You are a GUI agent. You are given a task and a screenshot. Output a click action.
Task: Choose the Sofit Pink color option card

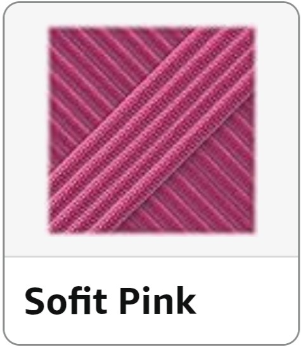coord(151,174)
